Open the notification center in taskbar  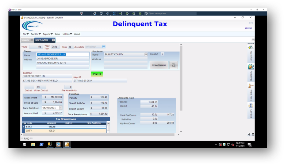[x=249, y=145]
